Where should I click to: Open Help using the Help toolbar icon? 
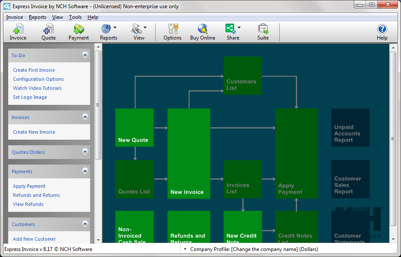pyautogui.click(x=382, y=32)
